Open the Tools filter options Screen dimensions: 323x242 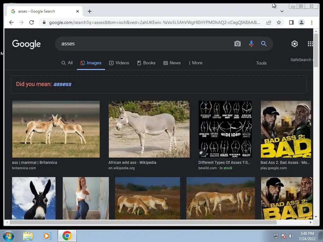click(261, 63)
